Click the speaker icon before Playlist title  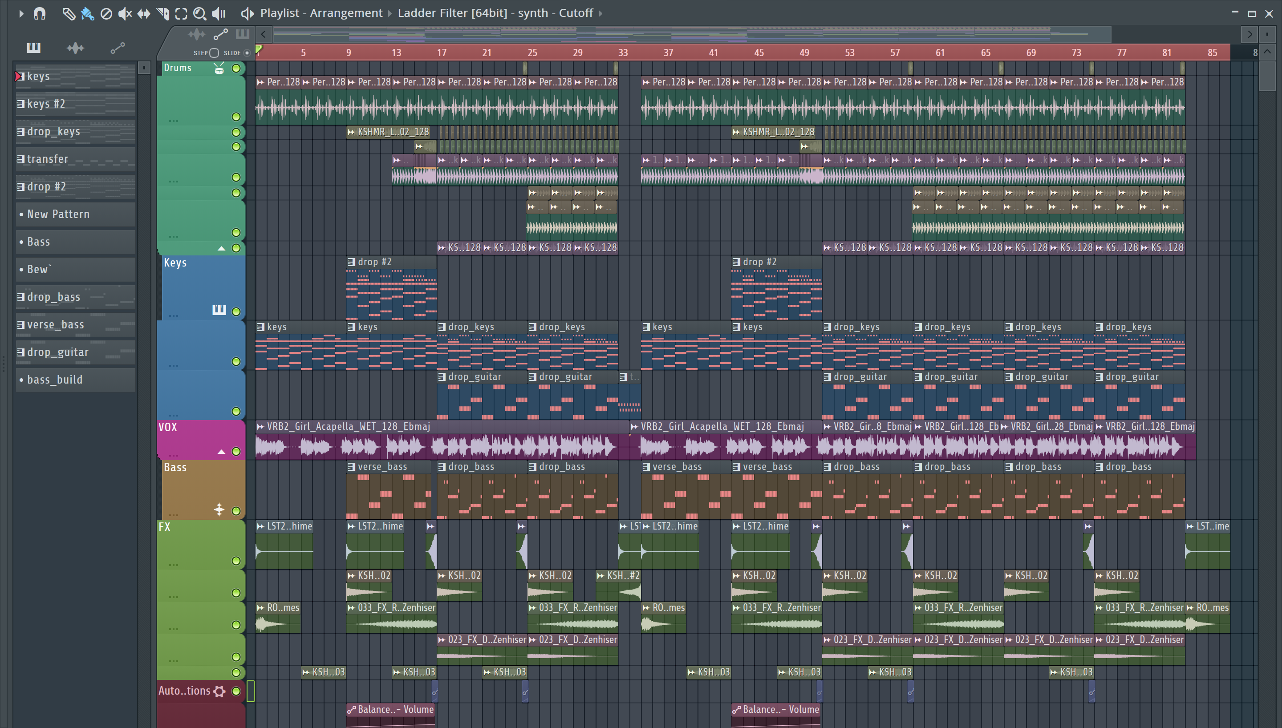(247, 13)
